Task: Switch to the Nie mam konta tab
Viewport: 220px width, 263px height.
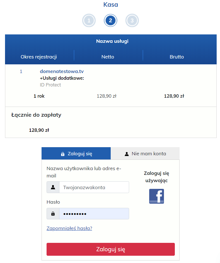Action: (145, 154)
